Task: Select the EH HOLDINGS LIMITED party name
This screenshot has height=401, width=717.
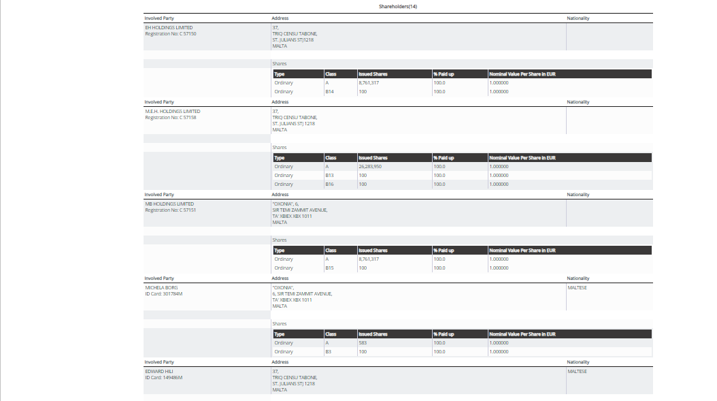Action: [x=169, y=28]
